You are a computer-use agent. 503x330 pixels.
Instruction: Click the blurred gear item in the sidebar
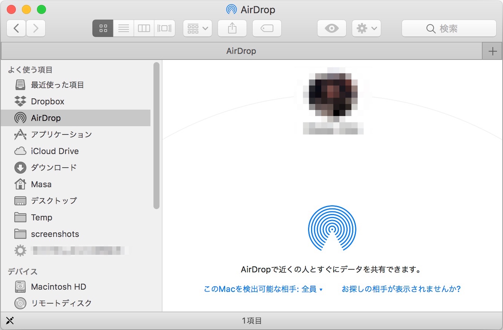tap(75, 250)
